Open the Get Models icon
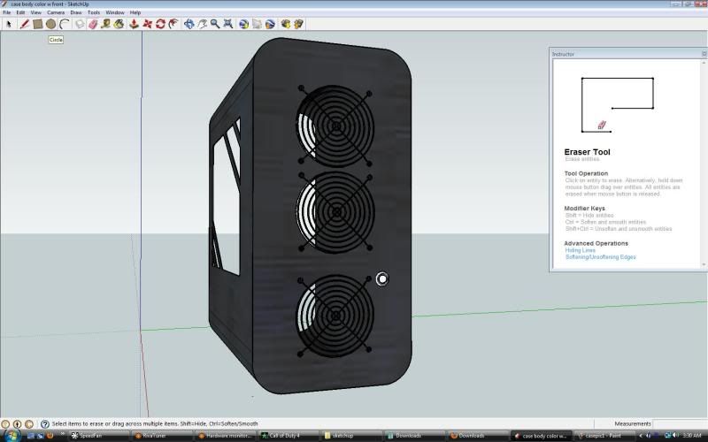708x442 pixels. pos(285,24)
